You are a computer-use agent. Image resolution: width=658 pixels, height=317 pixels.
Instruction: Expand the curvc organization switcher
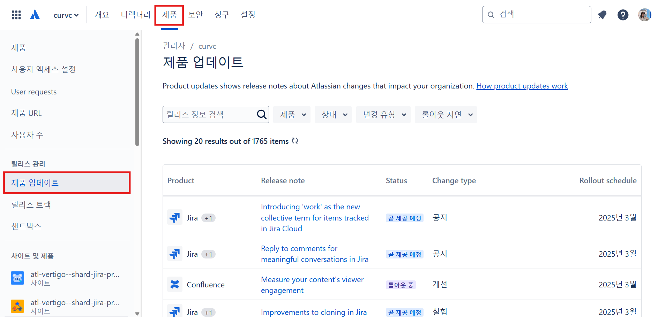pos(66,15)
